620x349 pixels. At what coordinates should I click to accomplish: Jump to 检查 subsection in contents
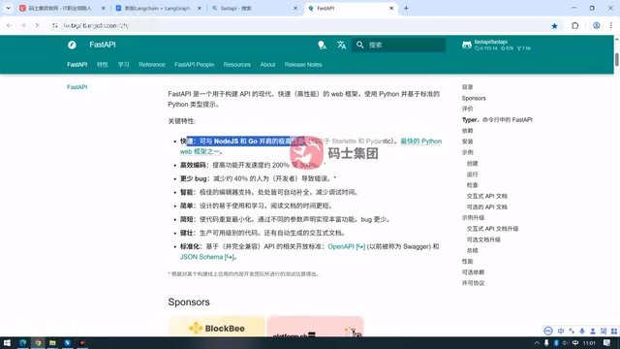click(472, 185)
